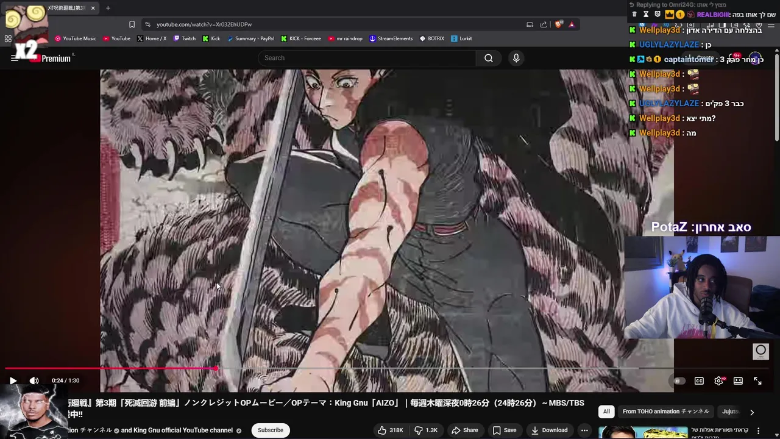Screen dimensions: 780x439
Task: Open the player settings gear
Action: point(719,380)
